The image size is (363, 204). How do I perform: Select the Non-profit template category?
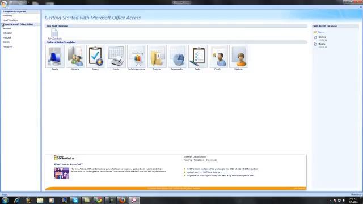7,46
